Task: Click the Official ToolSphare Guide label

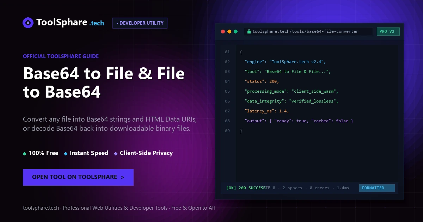Action: (x=61, y=56)
